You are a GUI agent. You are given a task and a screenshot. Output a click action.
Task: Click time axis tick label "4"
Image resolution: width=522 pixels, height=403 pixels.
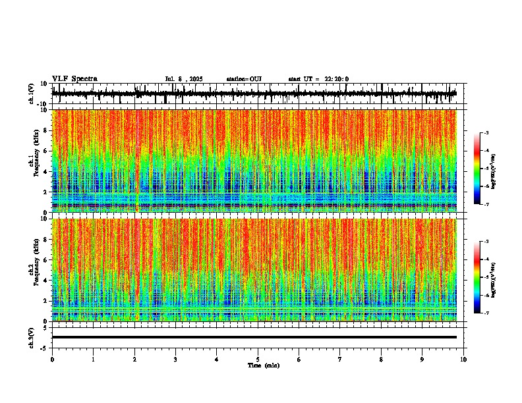(217, 360)
